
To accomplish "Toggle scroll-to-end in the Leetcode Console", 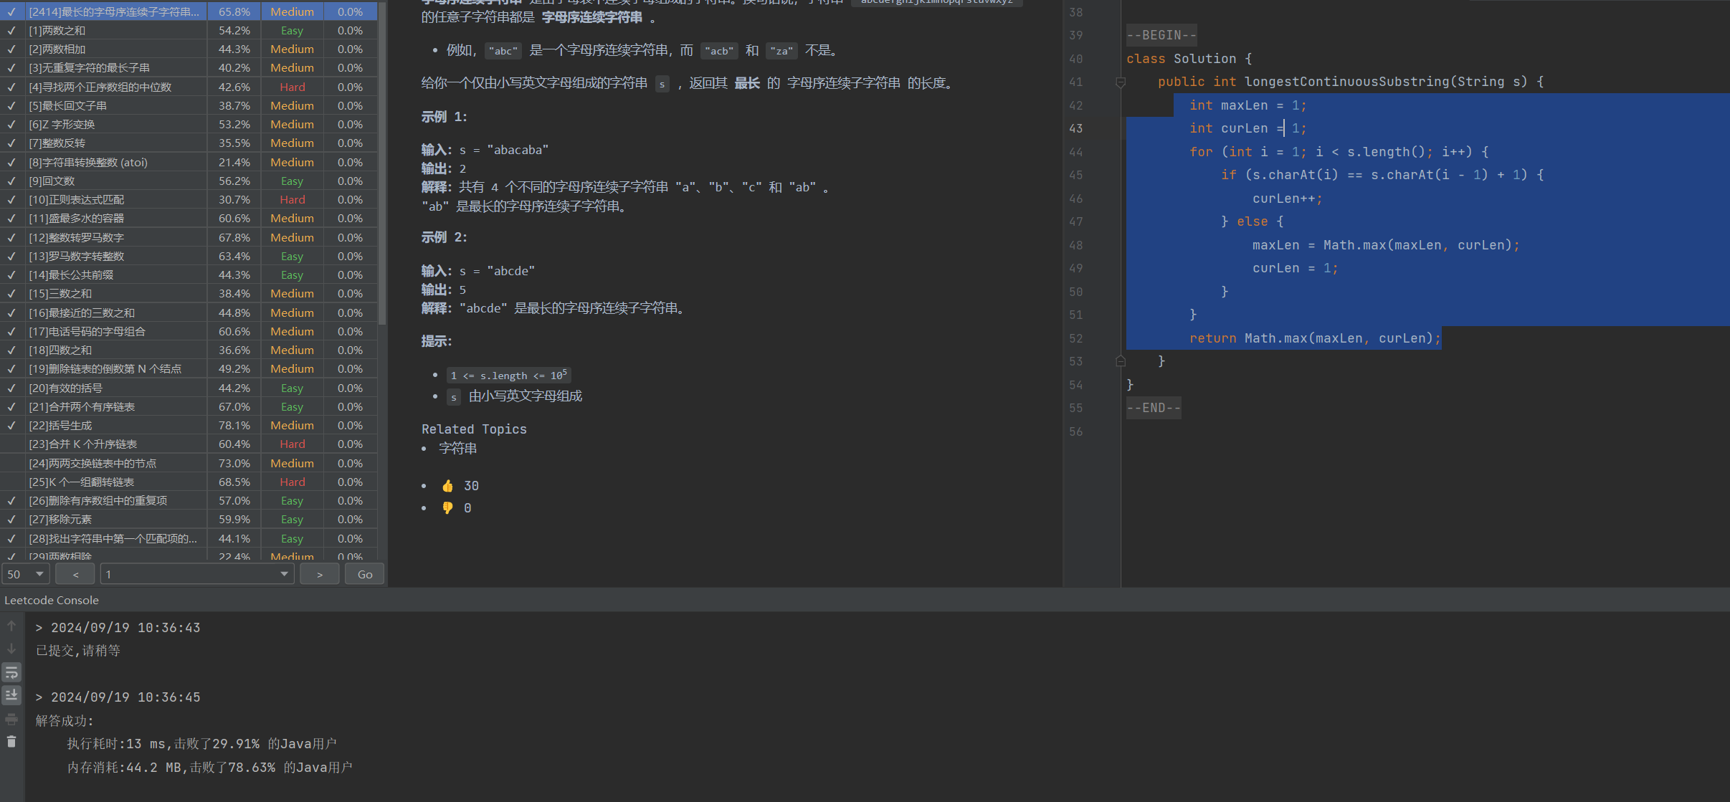I will [x=11, y=695].
